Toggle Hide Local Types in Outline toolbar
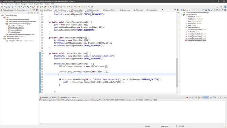 pyautogui.click(x=217, y=10)
